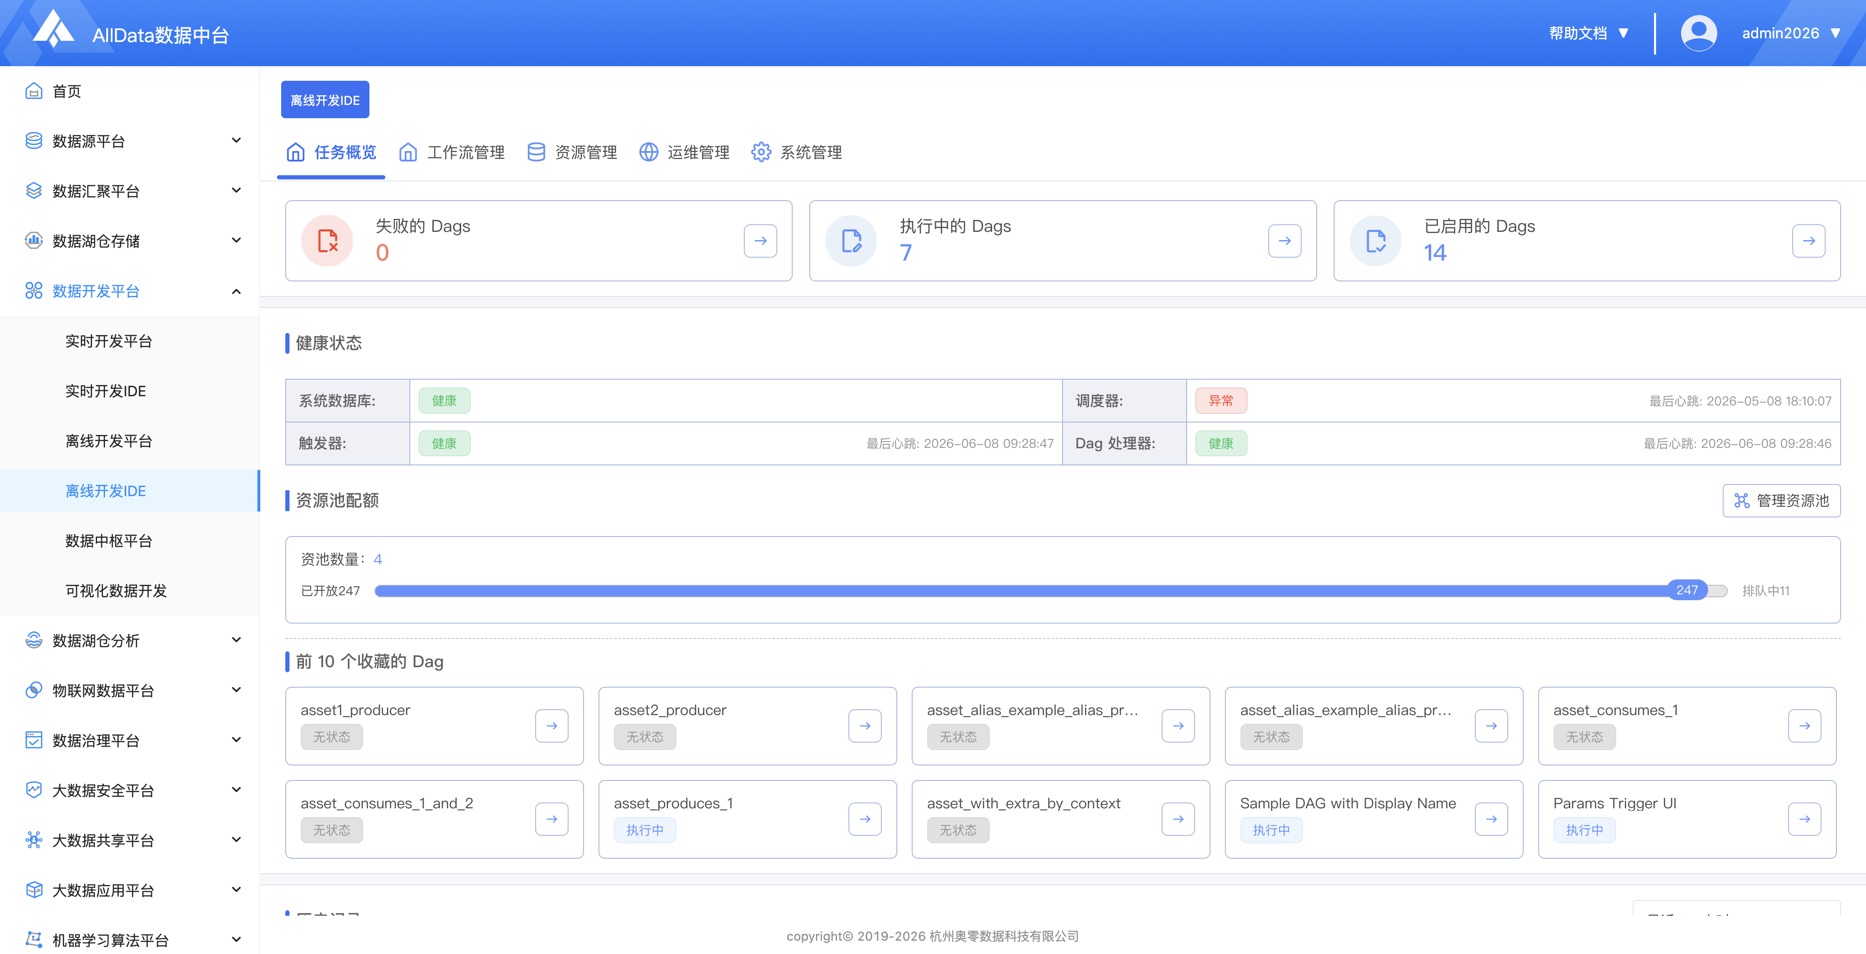The height and width of the screenshot is (954, 1866).
Task: Open asset_consumes_1 Dag arrow
Action: coord(1804,726)
